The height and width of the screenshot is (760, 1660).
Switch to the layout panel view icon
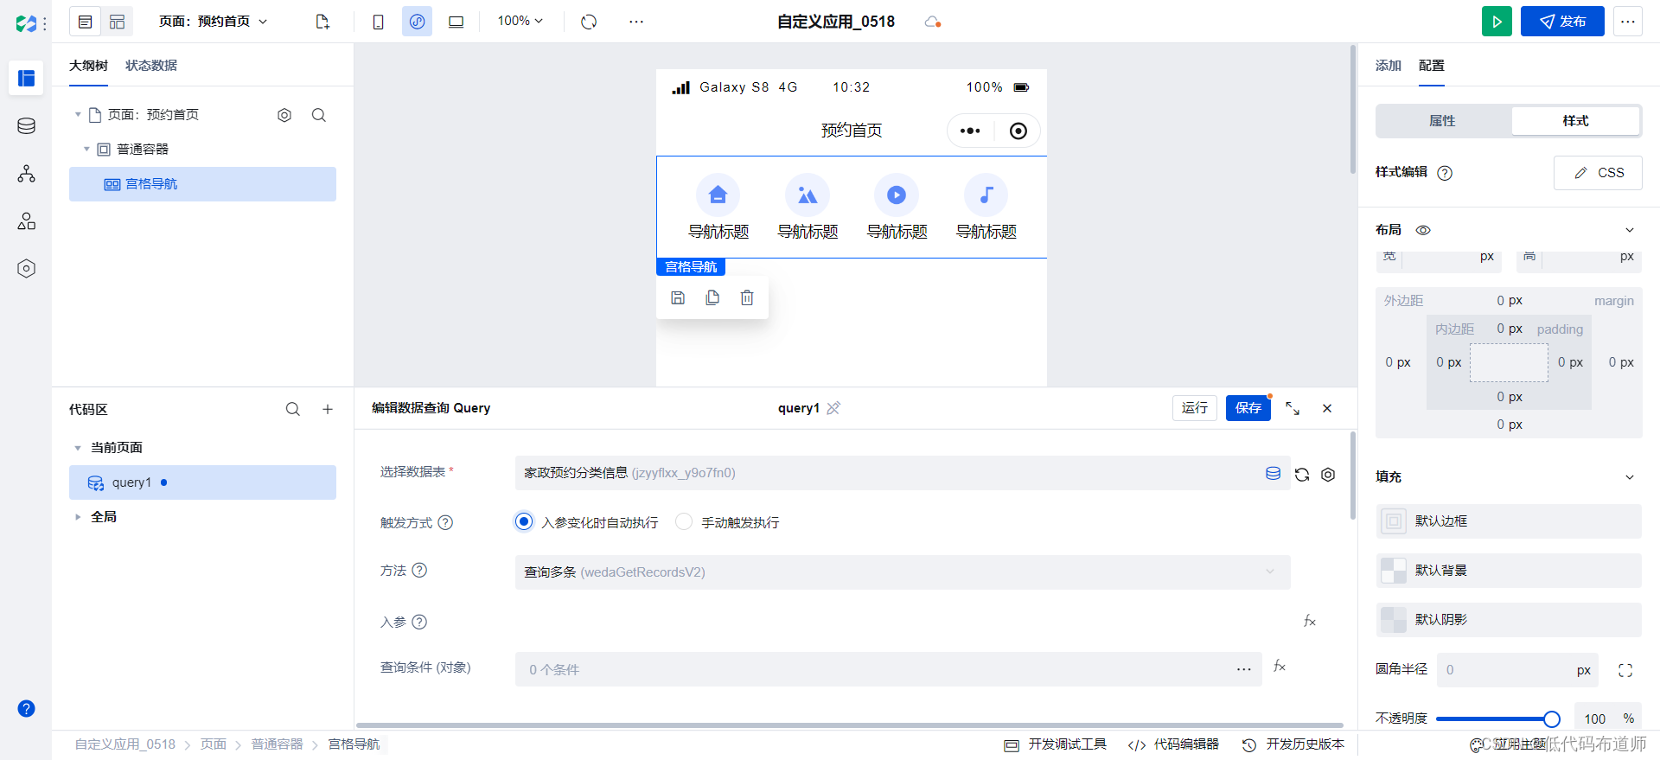tap(117, 22)
